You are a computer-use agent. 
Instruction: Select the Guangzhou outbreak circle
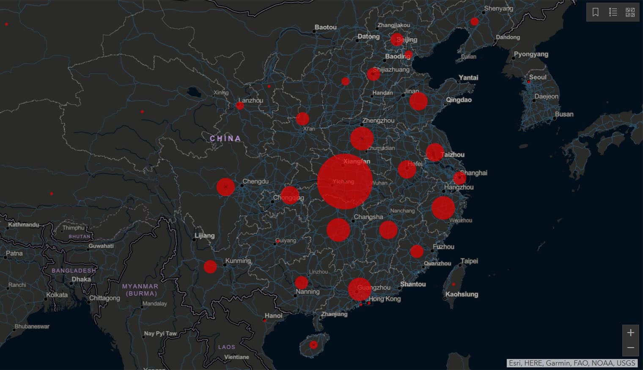click(x=359, y=288)
